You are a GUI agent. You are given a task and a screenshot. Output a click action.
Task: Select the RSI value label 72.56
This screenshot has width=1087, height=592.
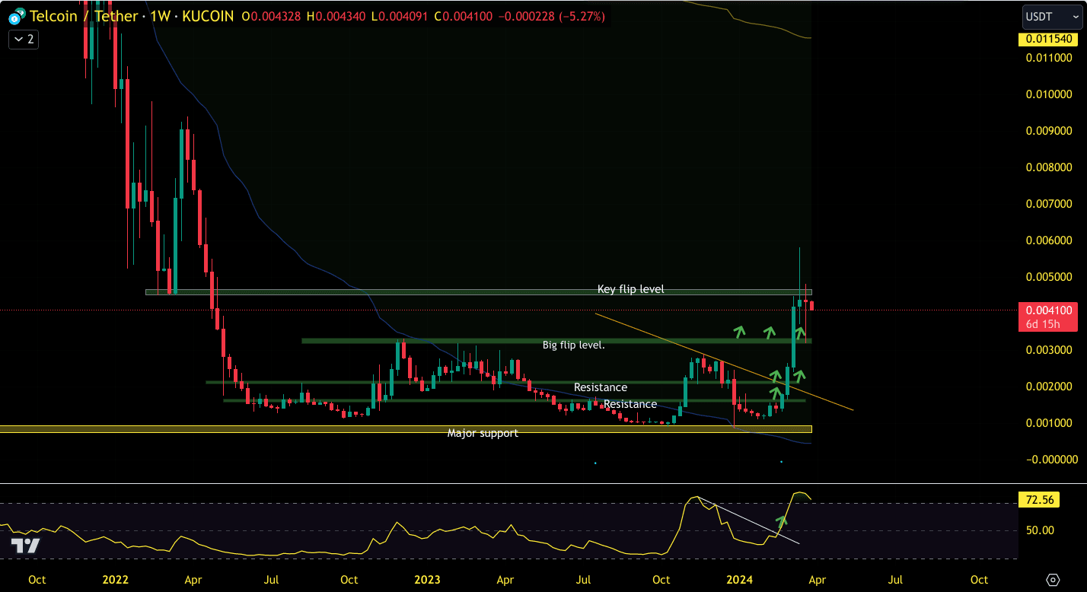pos(1041,500)
